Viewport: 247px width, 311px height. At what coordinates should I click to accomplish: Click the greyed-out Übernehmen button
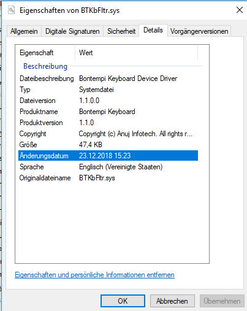tap(222, 301)
